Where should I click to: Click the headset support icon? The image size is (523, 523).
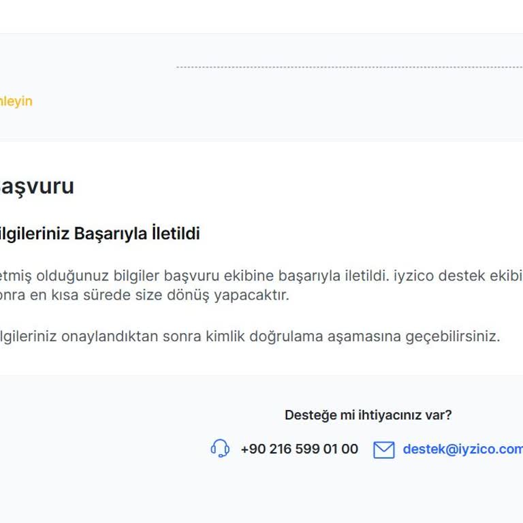[220, 448]
